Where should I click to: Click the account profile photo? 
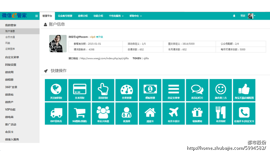58,43
